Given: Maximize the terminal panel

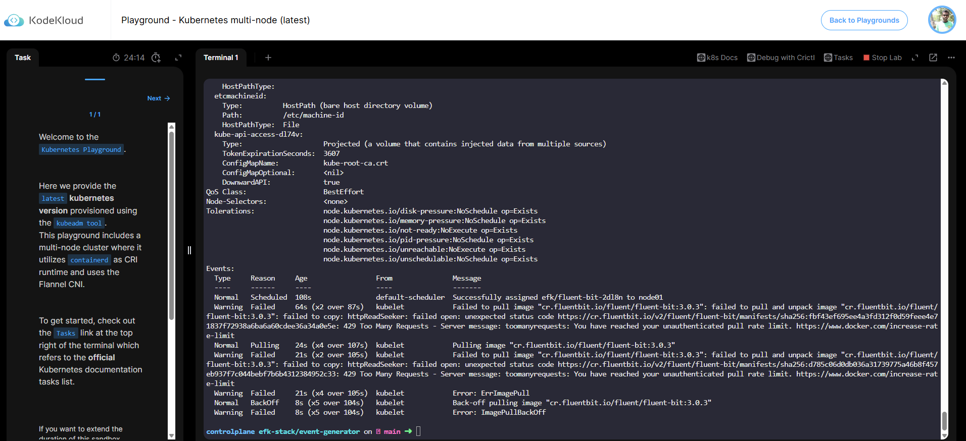Looking at the screenshot, I should (915, 58).
